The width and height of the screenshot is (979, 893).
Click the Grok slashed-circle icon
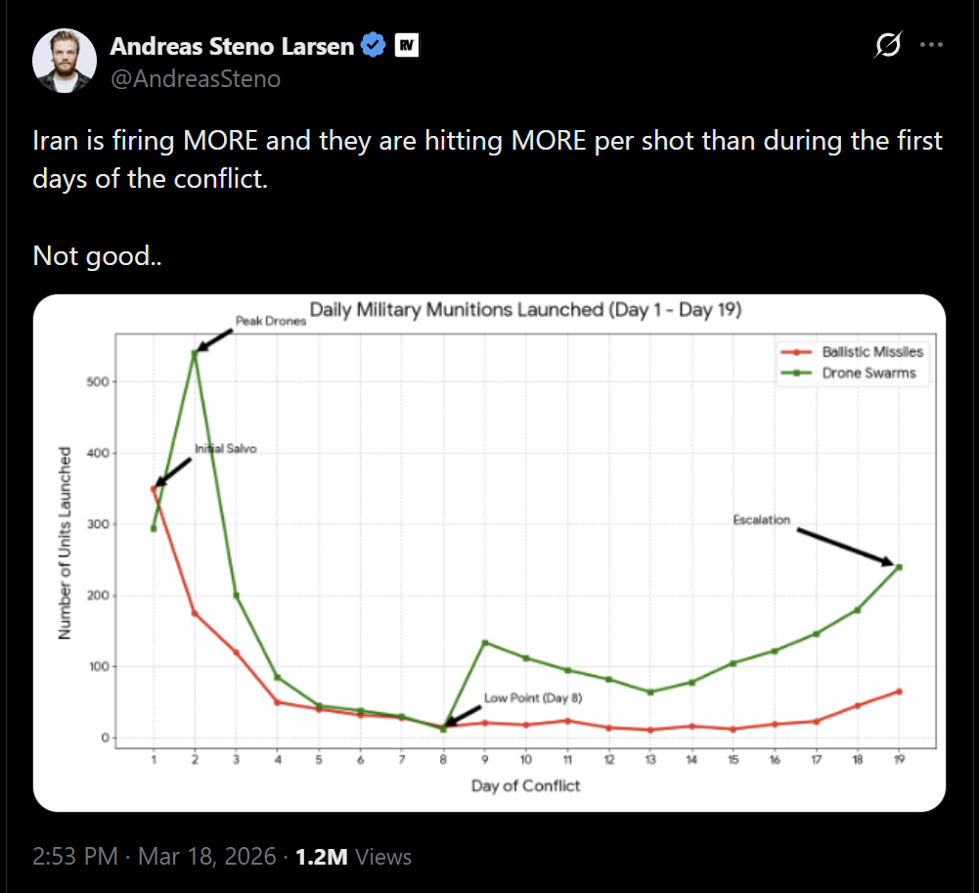(888, 45)
